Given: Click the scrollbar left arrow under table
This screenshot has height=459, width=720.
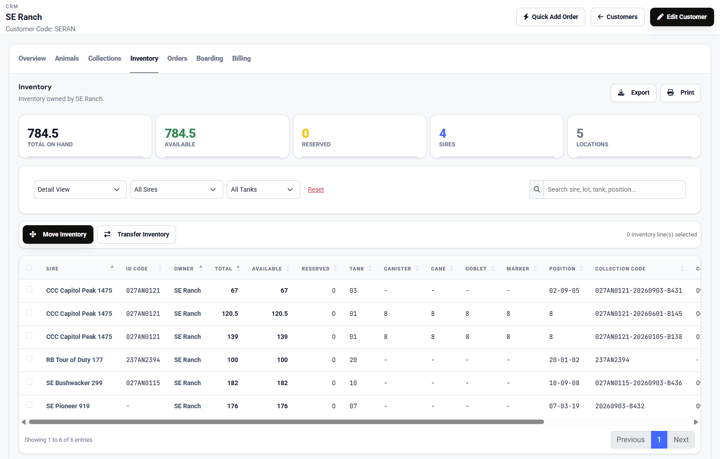Looking at the screenshot, I should [24, 422].
